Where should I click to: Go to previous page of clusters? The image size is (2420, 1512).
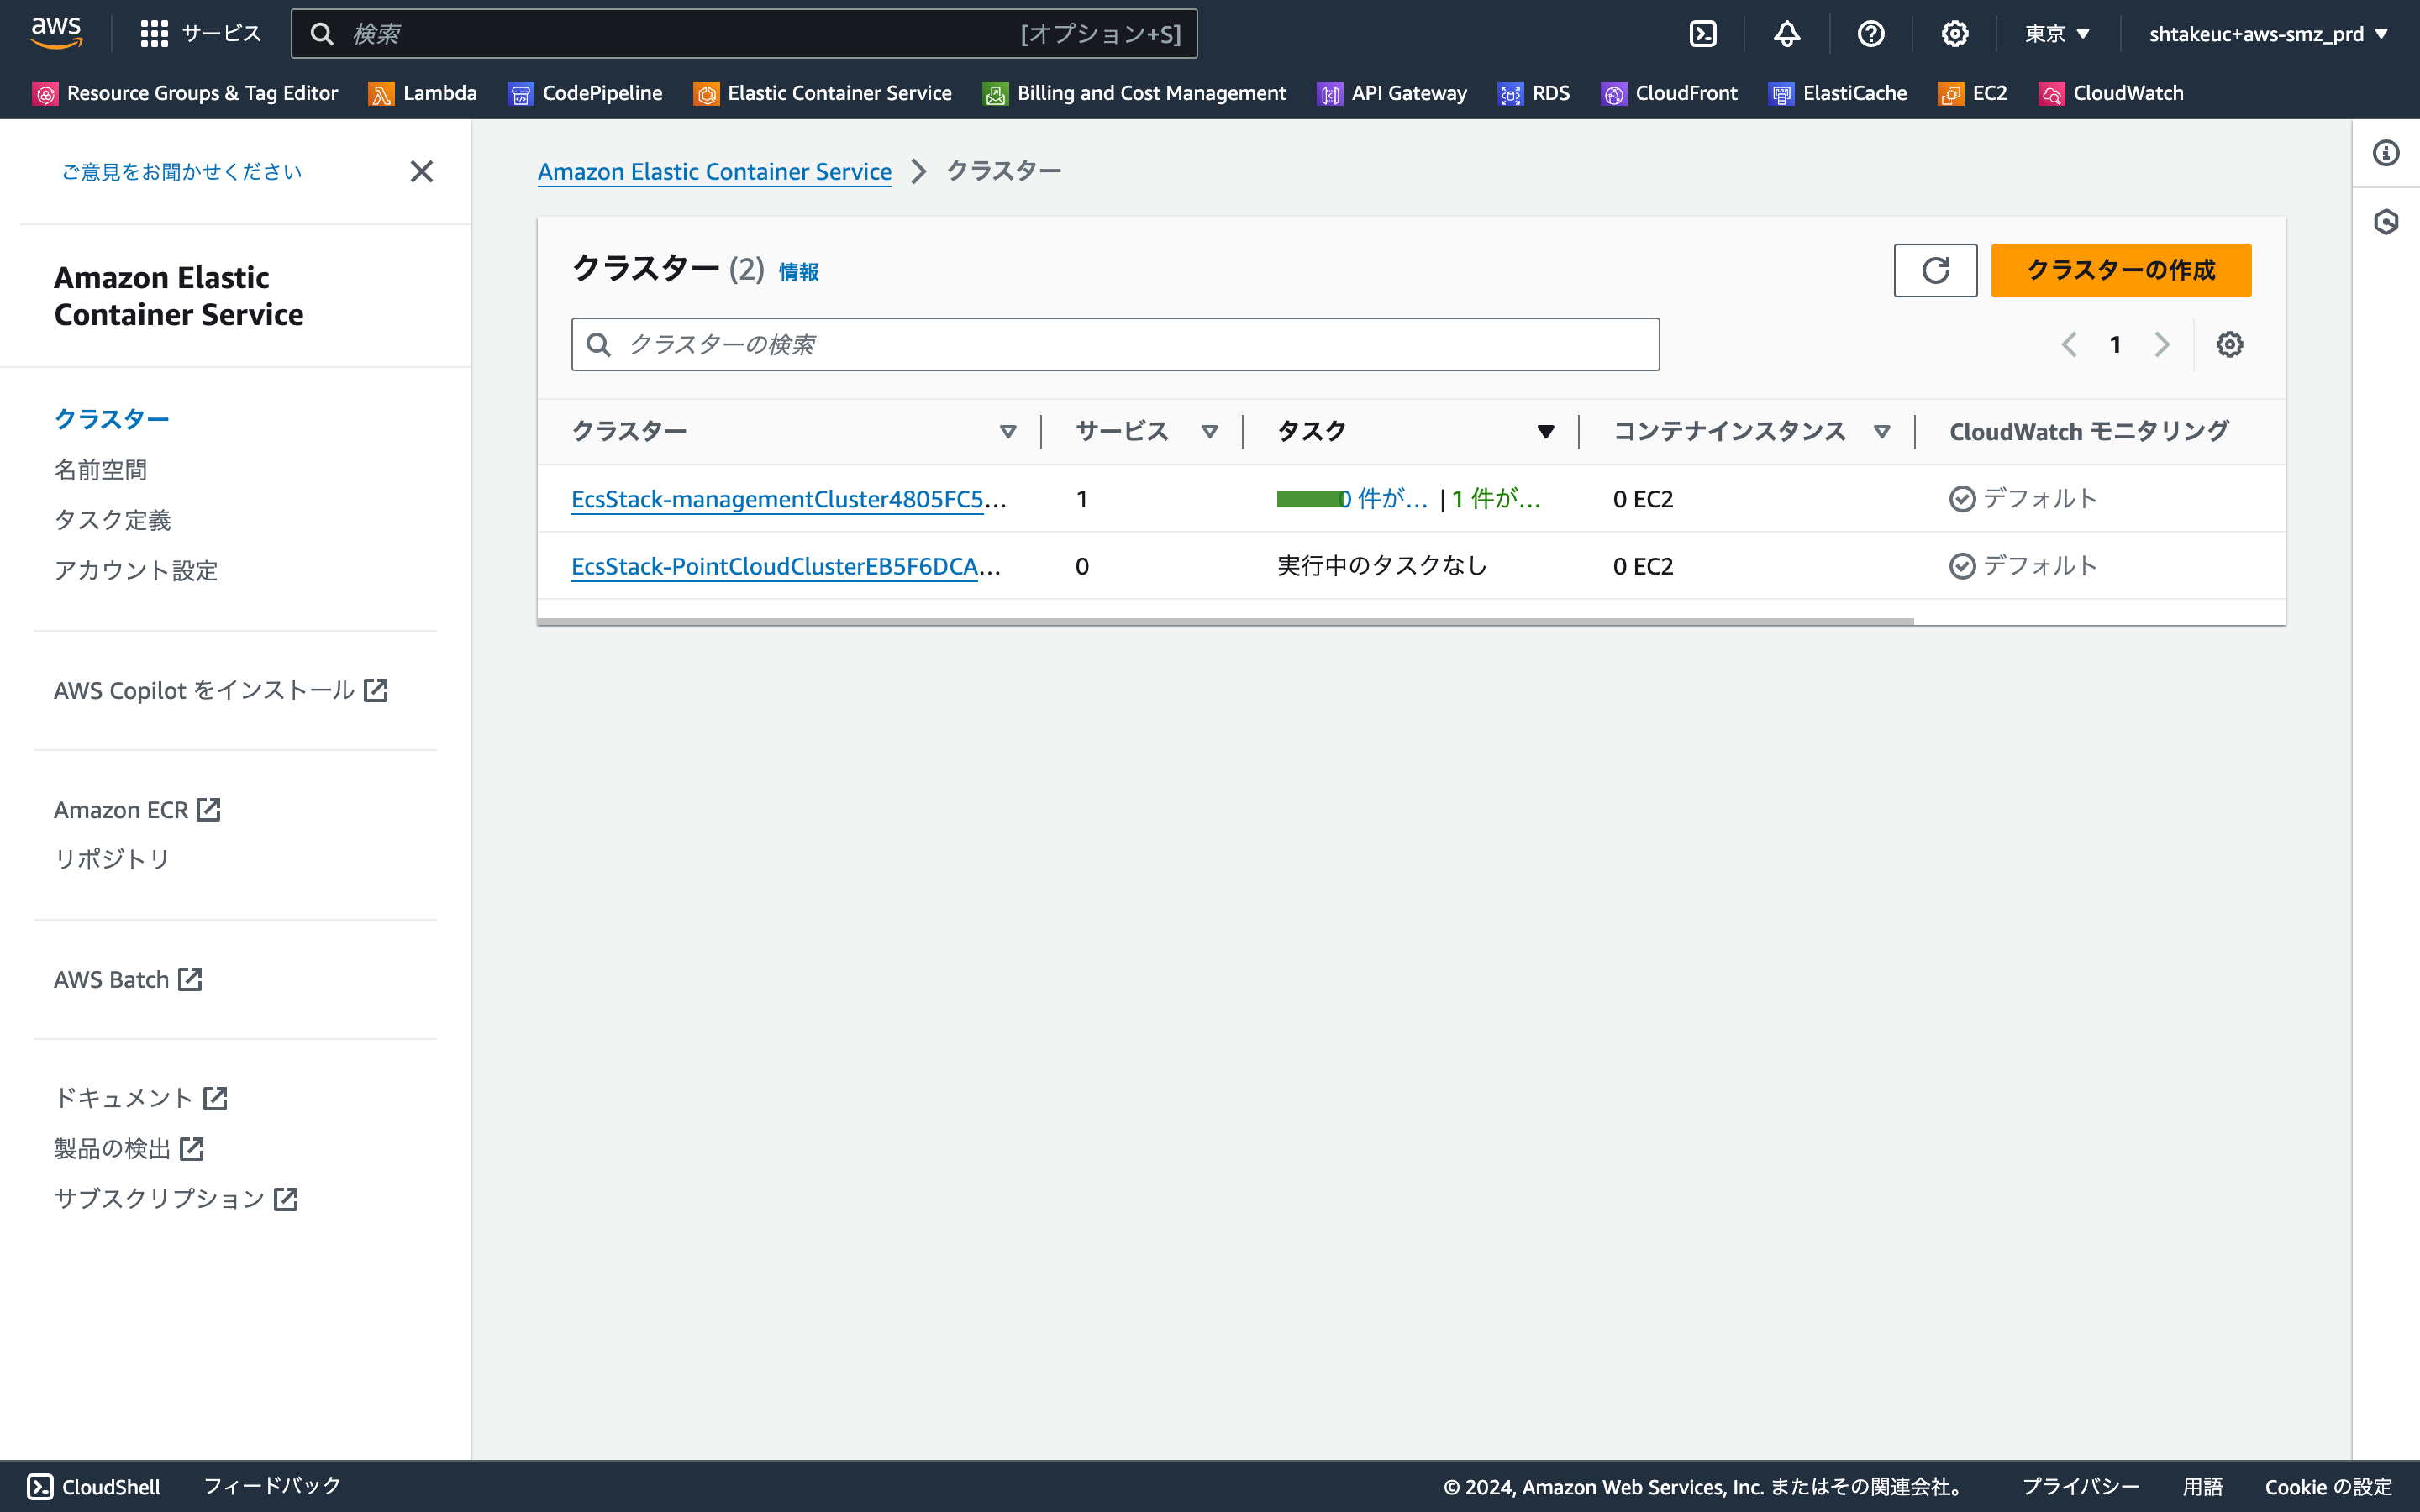tap(2069, 345)
